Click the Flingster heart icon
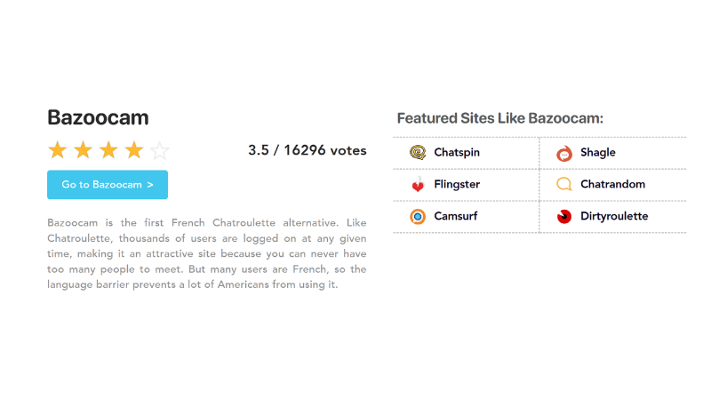Image resolution: width=711 pixels, height=400 pixels. (x=418, y=185)
